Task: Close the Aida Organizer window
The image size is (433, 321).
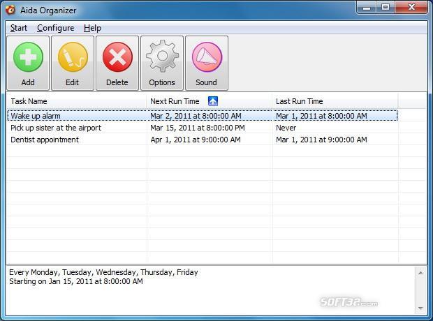Action: coord(411,8)
